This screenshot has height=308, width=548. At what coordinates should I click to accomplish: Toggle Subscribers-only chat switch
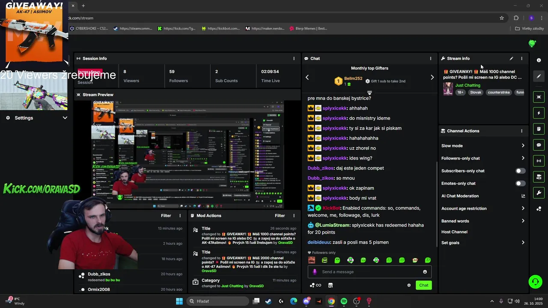(x=520, y=171)
